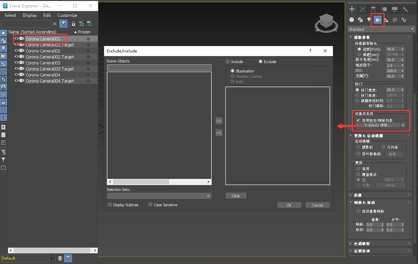Open the Standard category dropdown
This screenshot has height=264, width=418.
[381, 29]
